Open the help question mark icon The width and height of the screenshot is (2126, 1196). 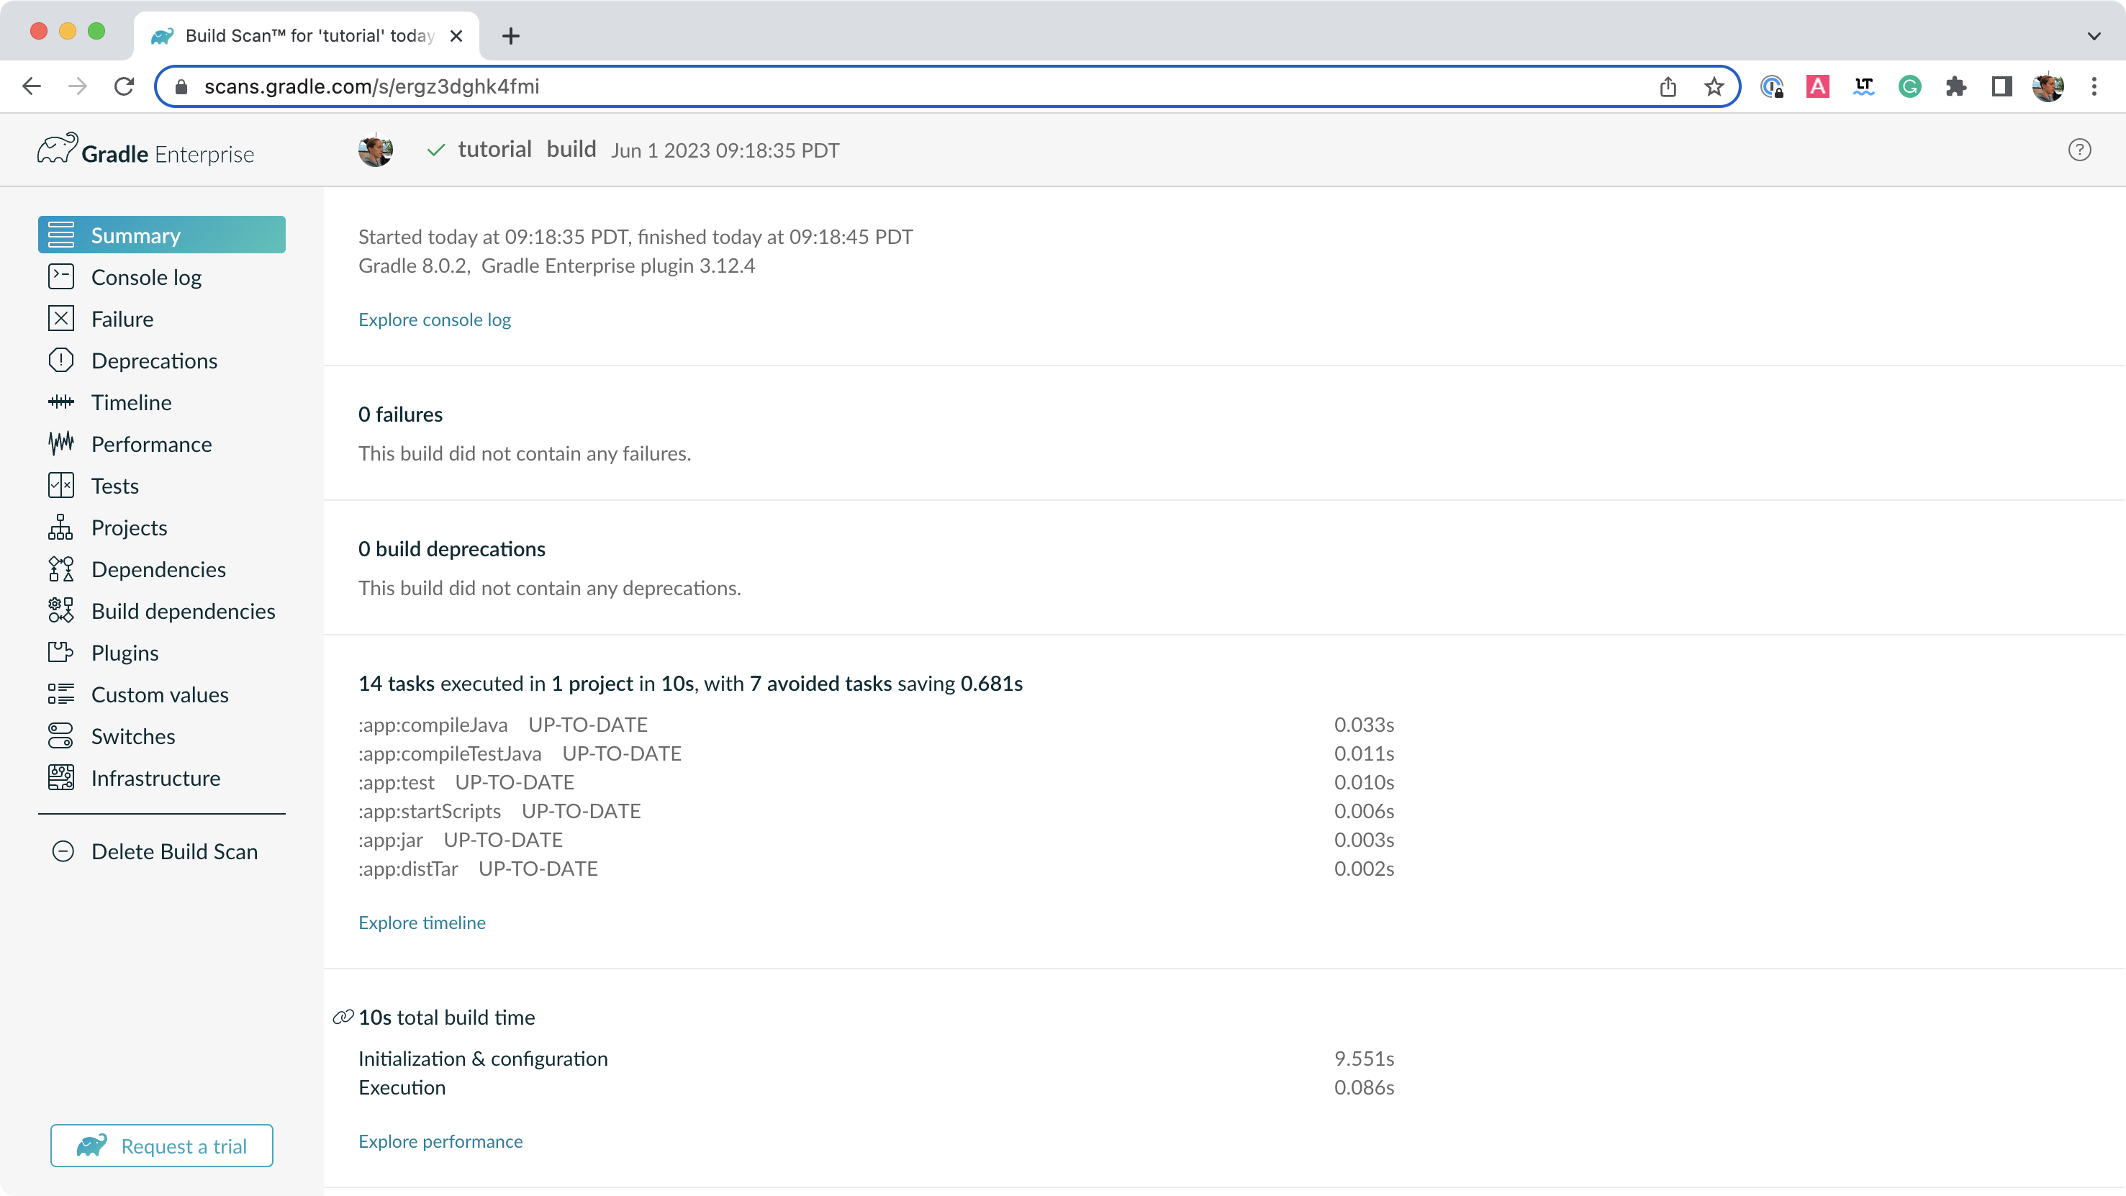(2079, 150)
